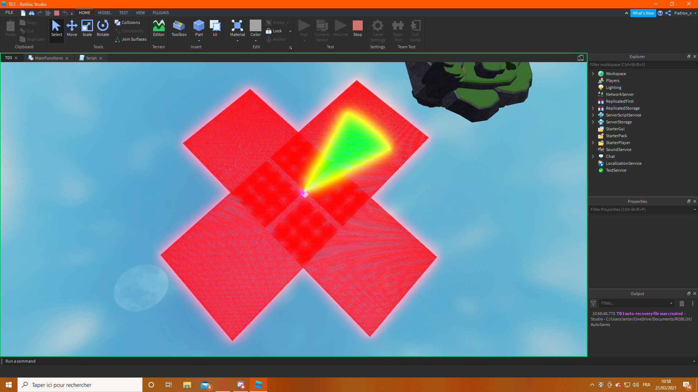Switch to the TEST ribbon tab
Image resolution: width=698 pixels, height=392 pixels.
124,13
